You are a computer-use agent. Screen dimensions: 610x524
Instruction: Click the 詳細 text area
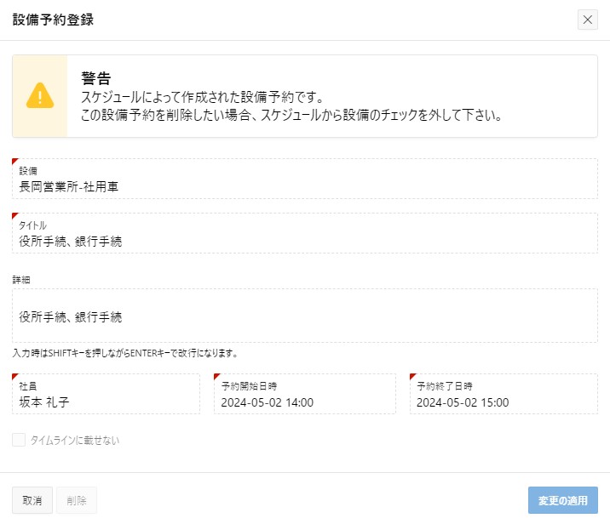[305, 316]
